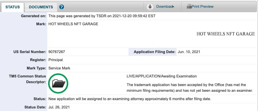
Task: Click the green folder status icon
Action: (58, 83)
